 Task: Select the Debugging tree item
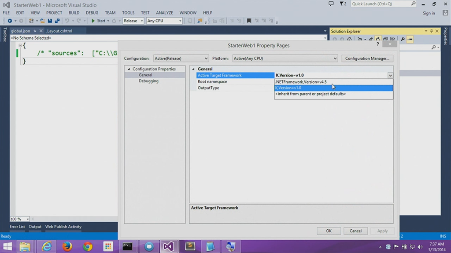[x=148, y=81]
